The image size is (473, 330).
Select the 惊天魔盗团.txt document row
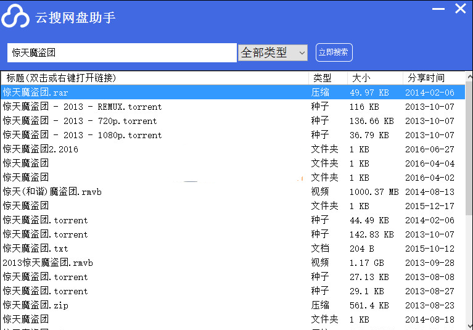coord(232,248)
